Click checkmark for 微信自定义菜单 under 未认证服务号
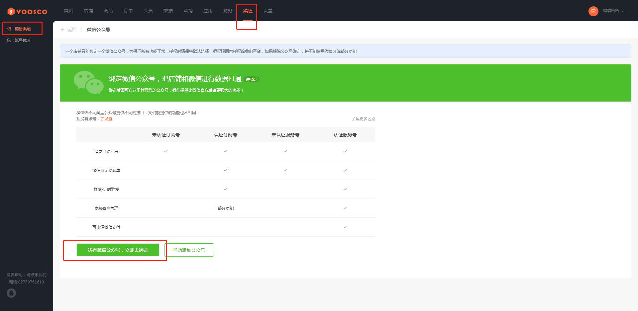The height and width of the screenshot is (311, 638). tap(285, 170)
